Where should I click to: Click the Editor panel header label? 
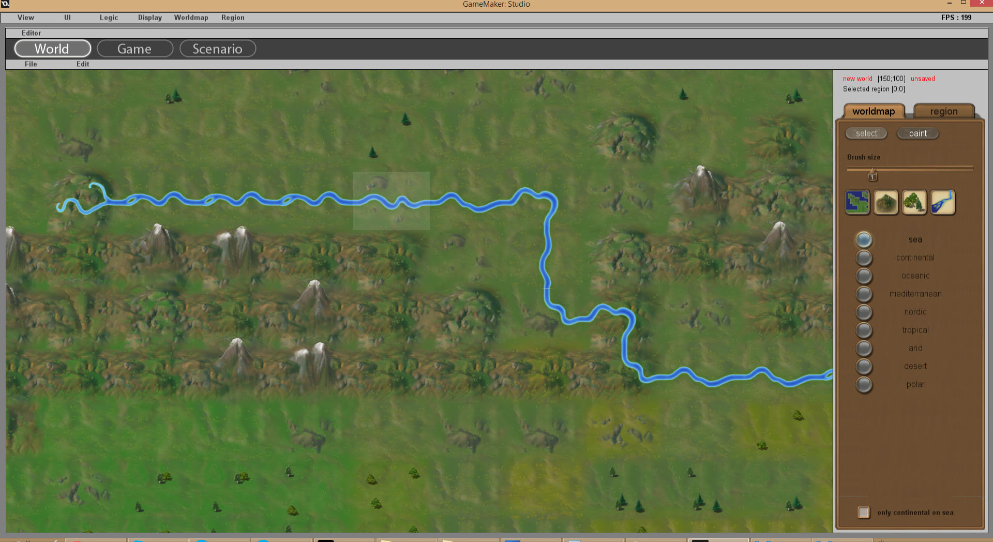[31, 33]
